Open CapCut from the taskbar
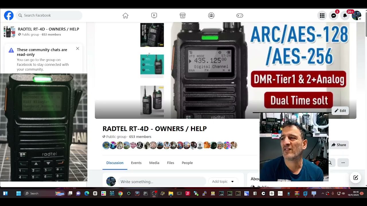The image size is (367, 206). tap(95, 193)
